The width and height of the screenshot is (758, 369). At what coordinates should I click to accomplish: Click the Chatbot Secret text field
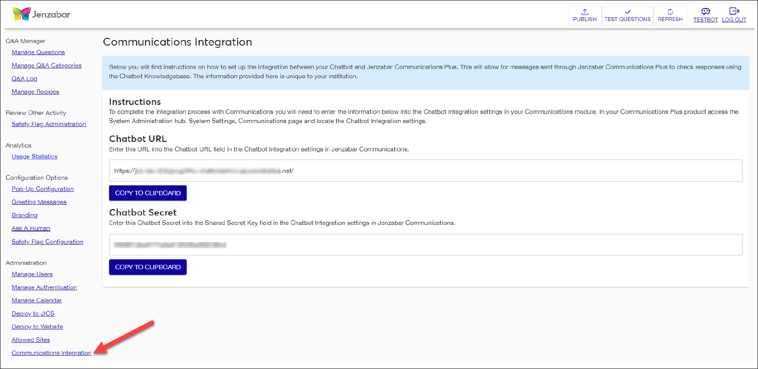point(426,245)
